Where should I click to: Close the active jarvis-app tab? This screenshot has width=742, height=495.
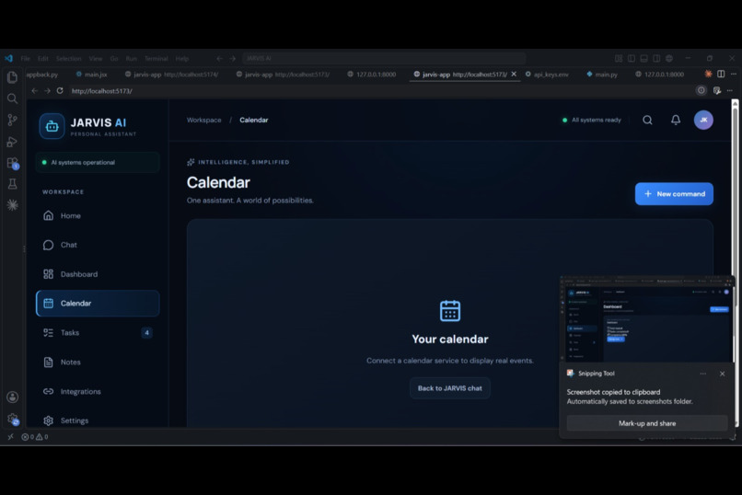click(514, 75)
